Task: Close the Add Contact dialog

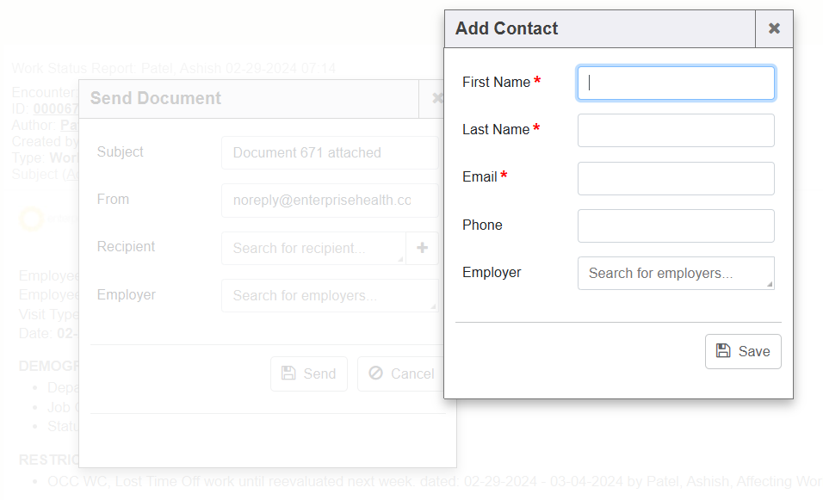Action: coord(774,28)
